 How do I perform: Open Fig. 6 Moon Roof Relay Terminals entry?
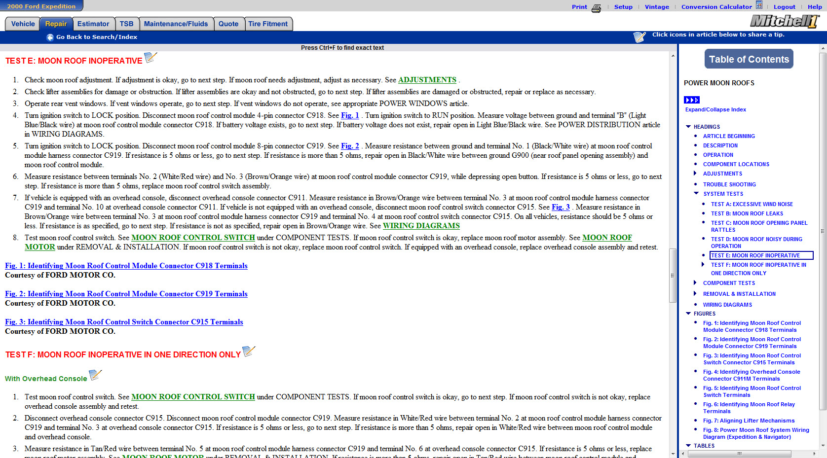pyautogui.click(x=749, y=408)
